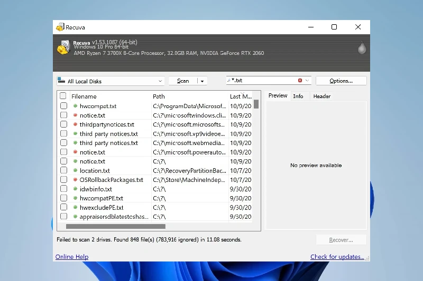423x281 pixels.
Task: Click the Check for updates link
Action: click(337, 257)
